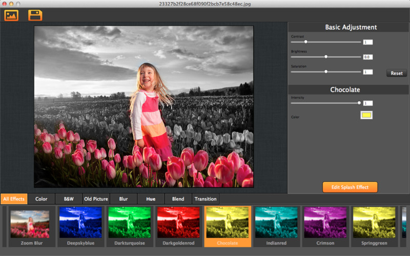This screenshot has width=410, height=256.
Task: Click the window title filename text
Action: click(205, 4)
